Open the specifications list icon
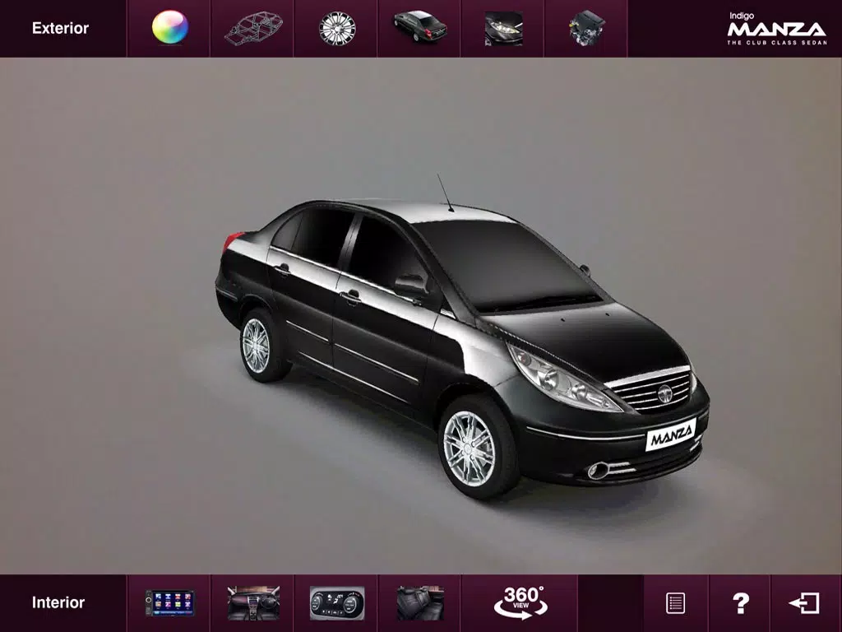This screenshot has height=632, width=842. [675, 603]
